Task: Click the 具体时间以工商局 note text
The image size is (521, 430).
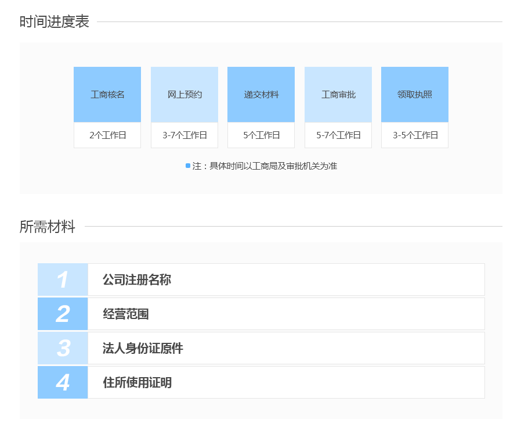Action: tap(265, 166)
